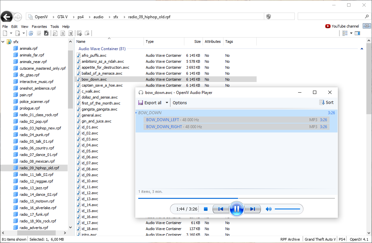The image size is (372, 243).
Task: Skip to the next track
Action: (252, 209)
